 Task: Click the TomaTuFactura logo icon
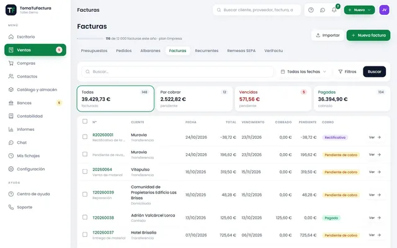coord(11,10)
